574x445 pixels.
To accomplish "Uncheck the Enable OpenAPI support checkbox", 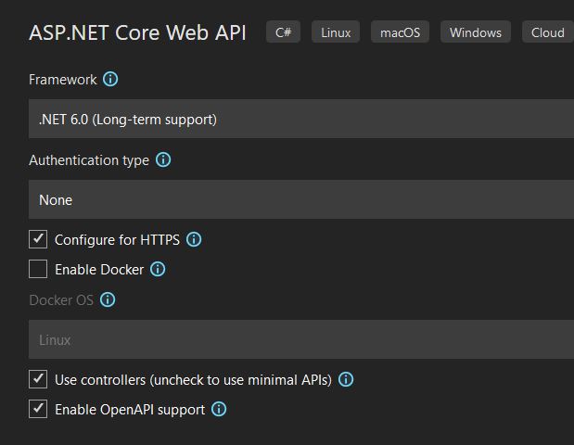I will (38, 409).
